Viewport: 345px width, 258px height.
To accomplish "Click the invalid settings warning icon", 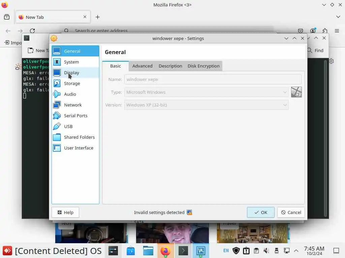I will 189,212.
